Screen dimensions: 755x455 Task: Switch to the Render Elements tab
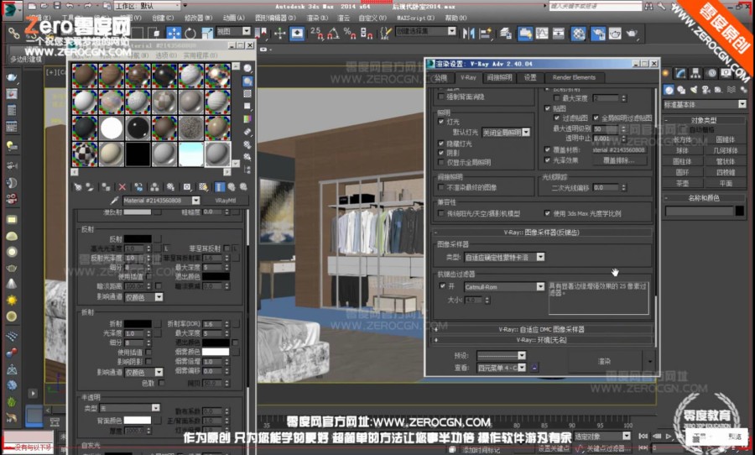tap(573, 77)
